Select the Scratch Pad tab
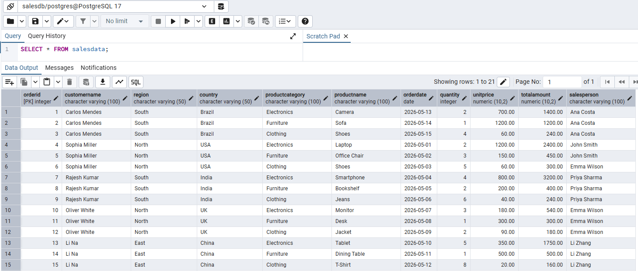The image size is (638, 271). click(323, 36)
